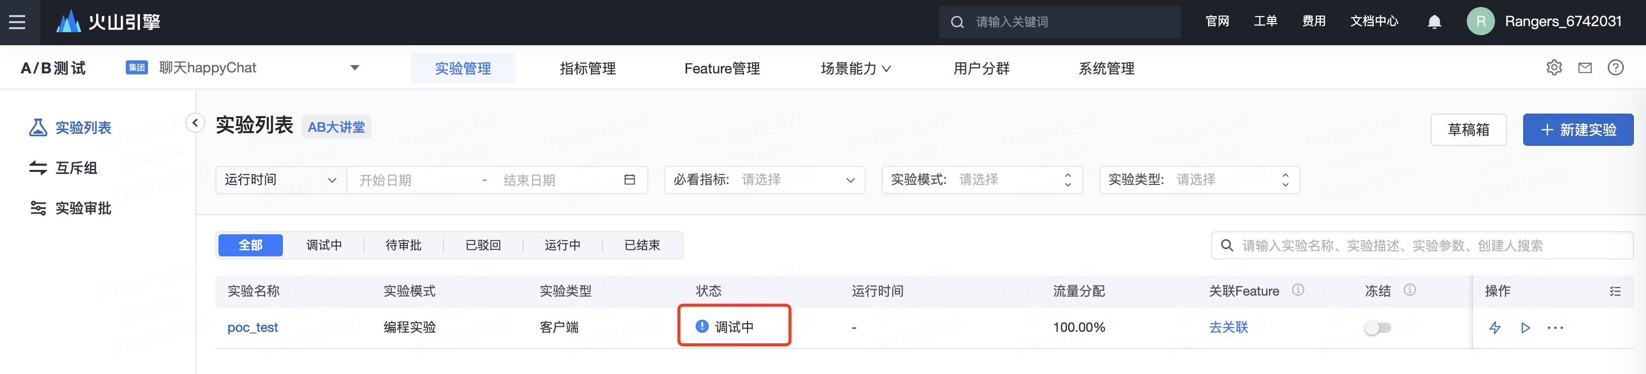The height and width of the screenshot is (374, 1646).
Task: Open the settings gear icon
Action: tap(1554, 67)
